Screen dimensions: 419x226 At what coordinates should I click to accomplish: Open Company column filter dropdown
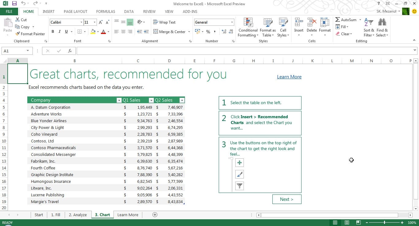119,100
